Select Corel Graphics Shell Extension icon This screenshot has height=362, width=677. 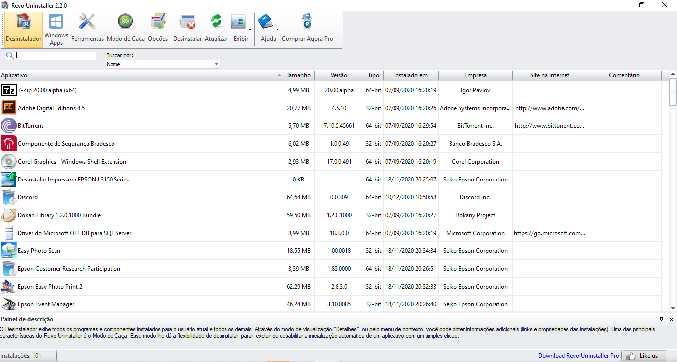click(x=9, y=162)
